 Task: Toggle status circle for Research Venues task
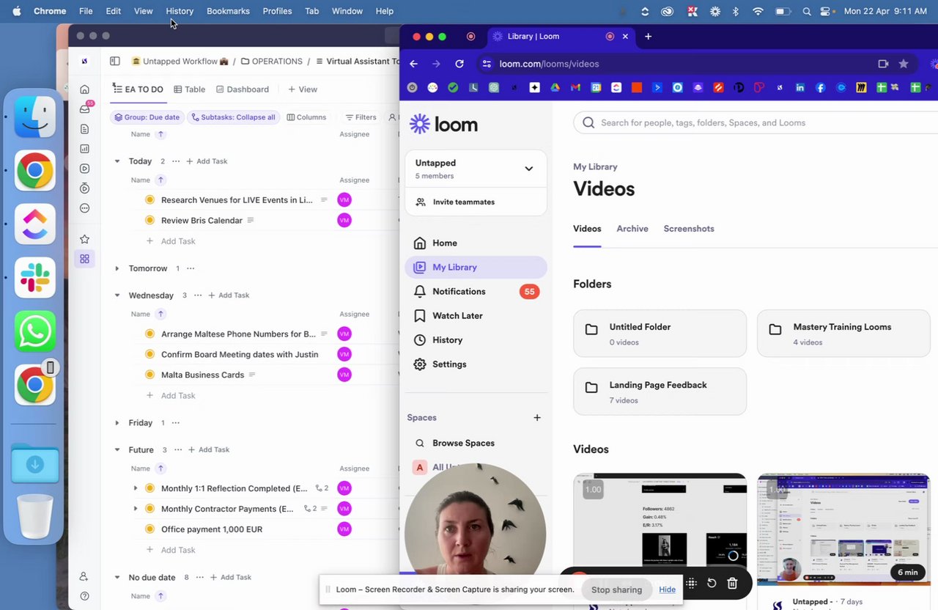(x=149, y=199)
